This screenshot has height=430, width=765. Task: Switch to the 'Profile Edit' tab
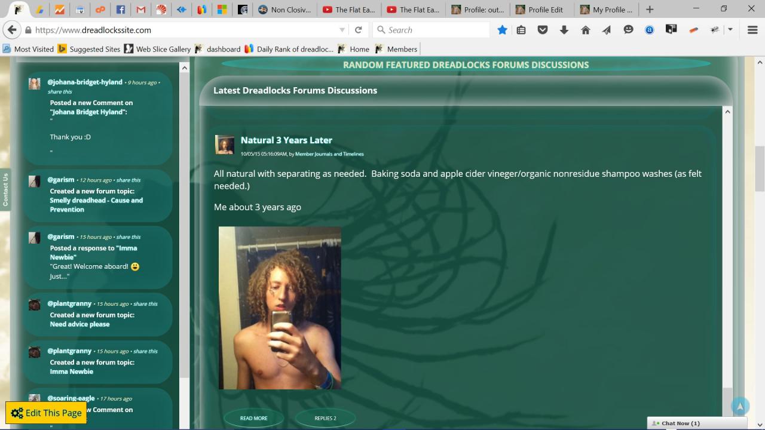click(x=541, y=10)
